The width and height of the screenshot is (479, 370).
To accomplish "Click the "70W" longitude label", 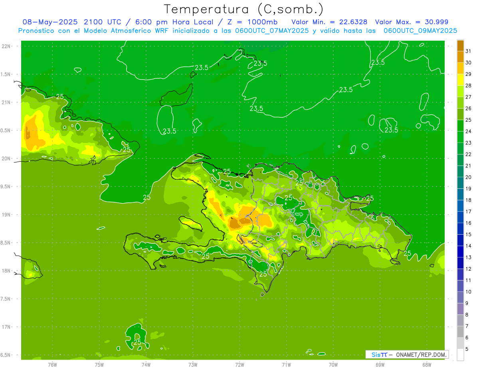I will click(x=333, y=364).
